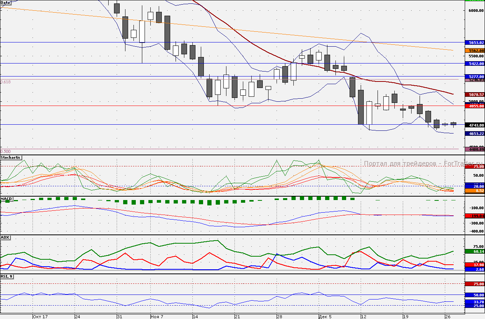Click the 14 date label
485x319 pixels.
pos(195,317)
